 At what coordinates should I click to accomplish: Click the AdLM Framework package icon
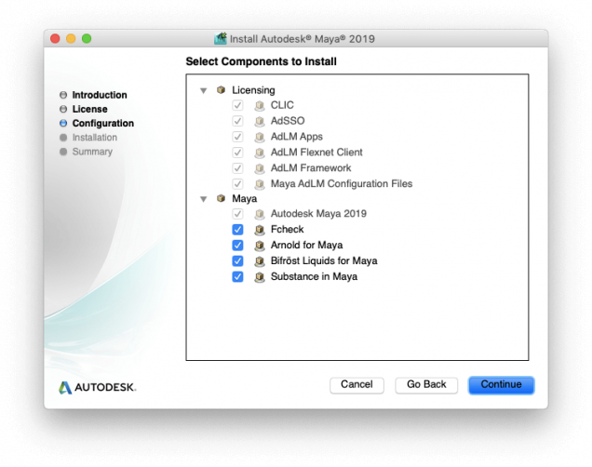[x=260, y=168]
